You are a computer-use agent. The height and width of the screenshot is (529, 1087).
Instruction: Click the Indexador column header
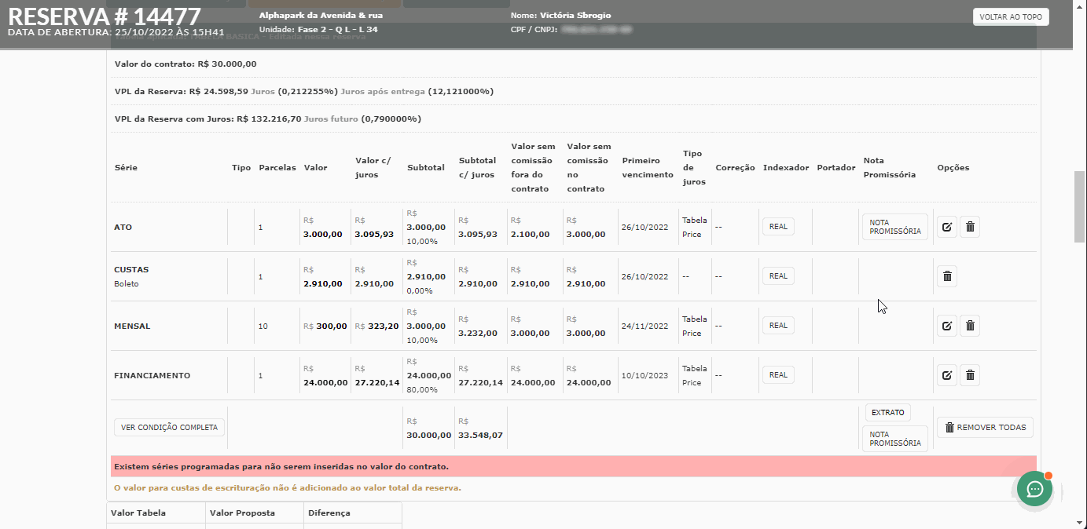click(786, 167)
